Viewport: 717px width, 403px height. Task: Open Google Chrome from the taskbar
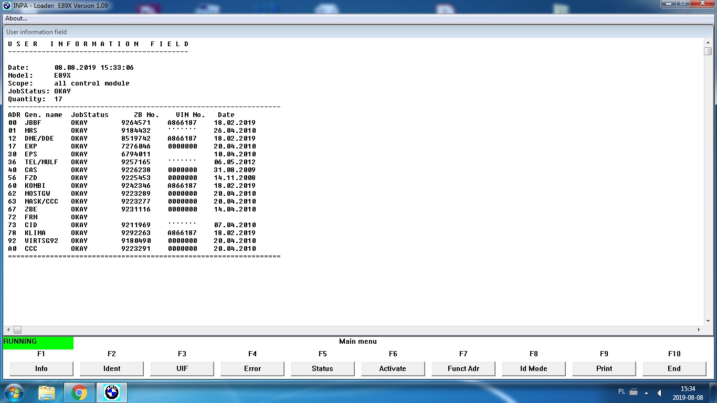(79, 393)
